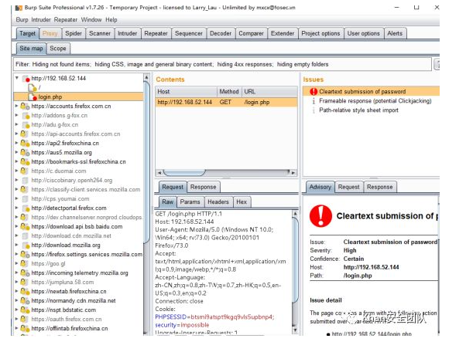Expand the http://addons.g-fox.cn node

(x=17, y=115)
